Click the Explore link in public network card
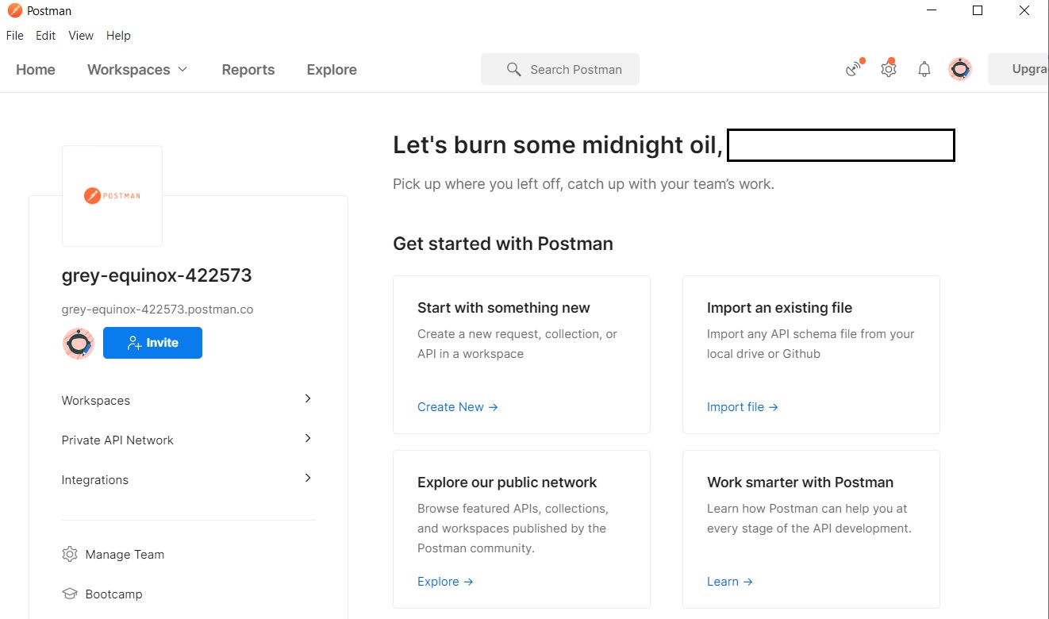 (445, 582)
